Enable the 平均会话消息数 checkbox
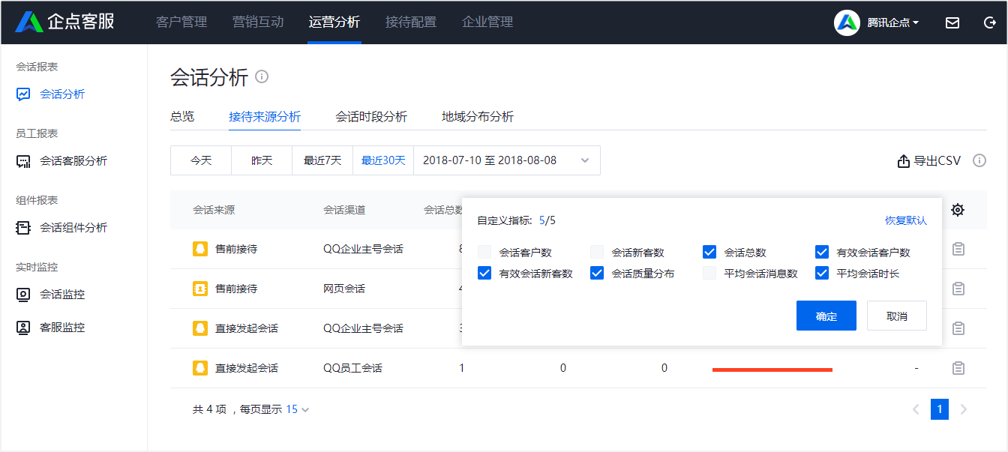Image resolution: width=1008 pixels, height=452 pixels. [x=709, y=274]
